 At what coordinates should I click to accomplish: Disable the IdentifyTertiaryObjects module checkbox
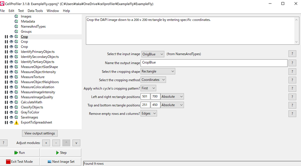pos(17,62)
